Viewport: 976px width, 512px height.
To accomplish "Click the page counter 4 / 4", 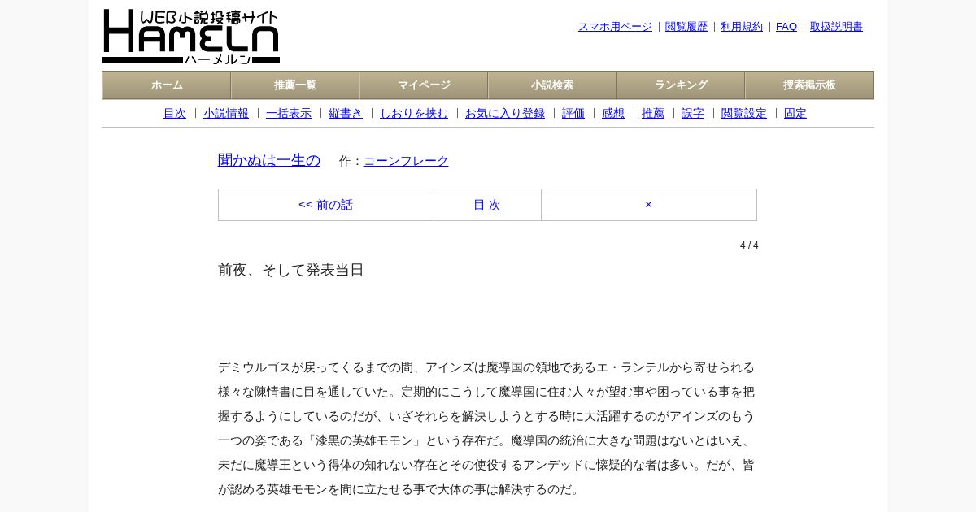I will click(x=749, y=245).
